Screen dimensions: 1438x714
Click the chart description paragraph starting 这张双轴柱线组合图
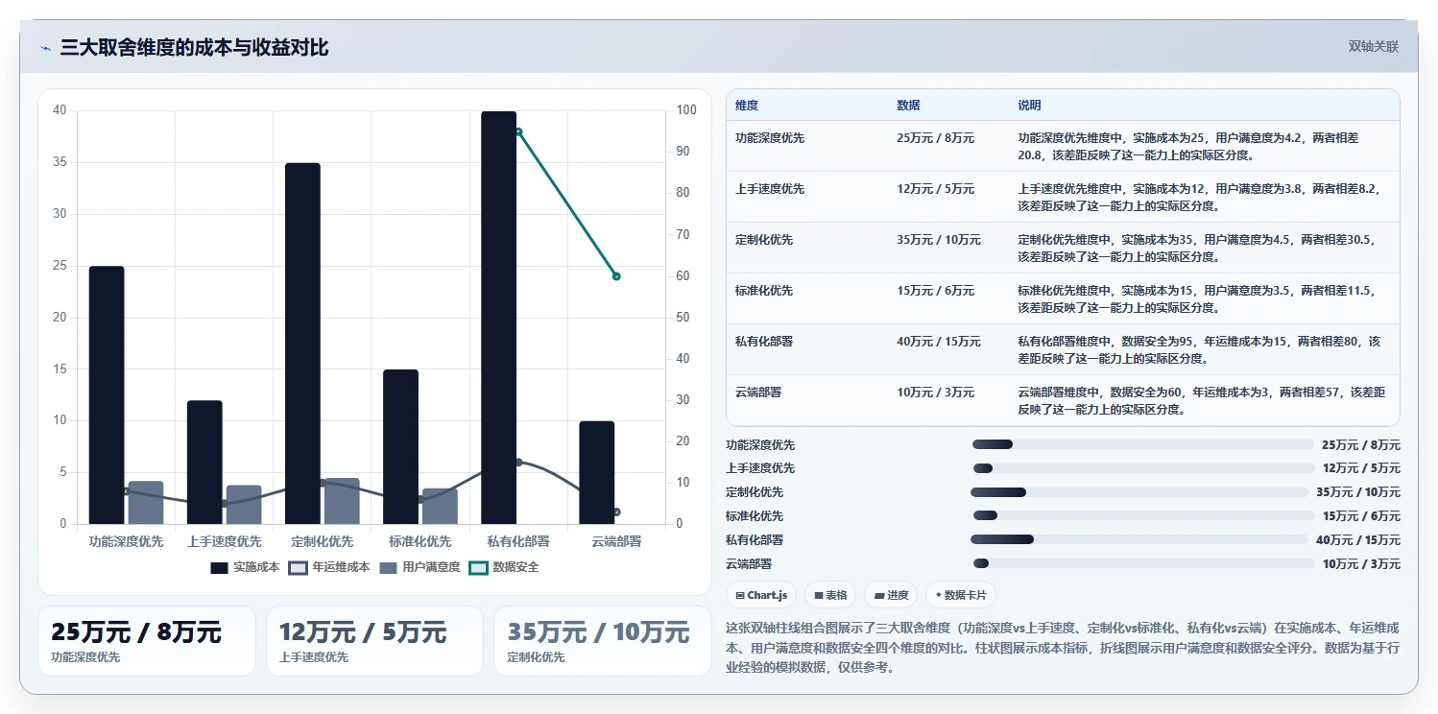[1063, 648]
